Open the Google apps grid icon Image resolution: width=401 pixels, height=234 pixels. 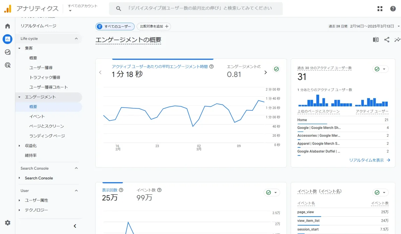(380, 9)
